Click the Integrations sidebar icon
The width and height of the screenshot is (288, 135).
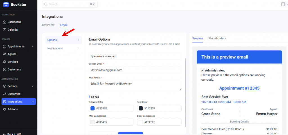[4, 102]
